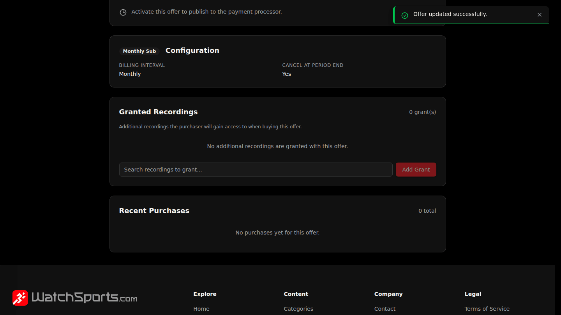
Task: Click the Recent Purchases heading
Action: click(x=154, y=211)
